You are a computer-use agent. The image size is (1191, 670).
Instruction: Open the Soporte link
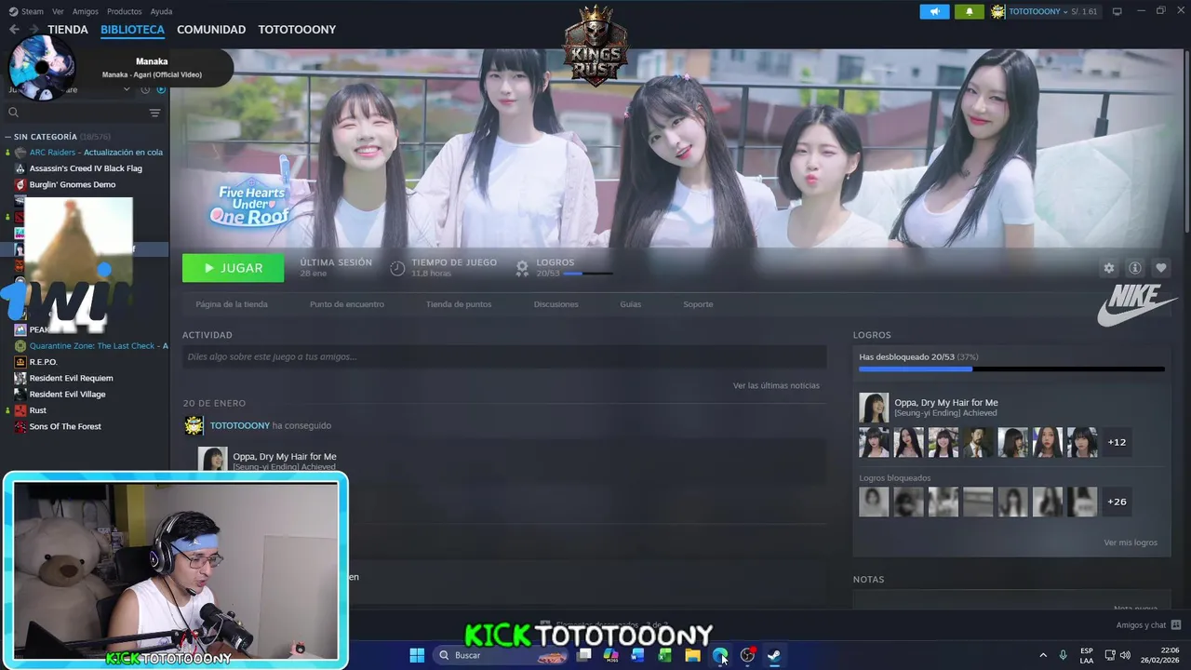pos(698,304)
